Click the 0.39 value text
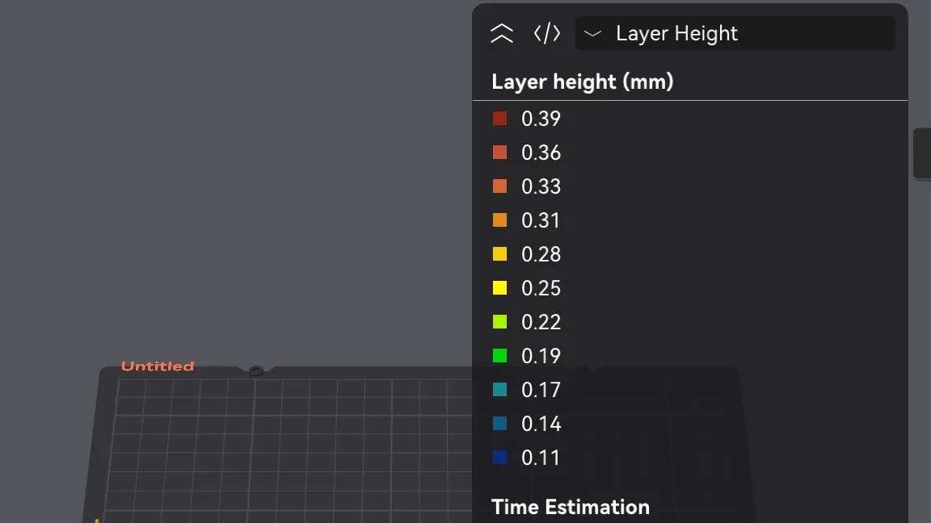This screenshot has height=523, width=931. [541, 119]
